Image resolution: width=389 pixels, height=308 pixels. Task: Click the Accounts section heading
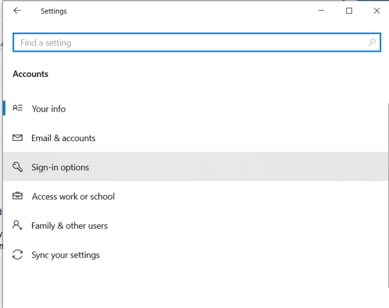click(31, 74)
